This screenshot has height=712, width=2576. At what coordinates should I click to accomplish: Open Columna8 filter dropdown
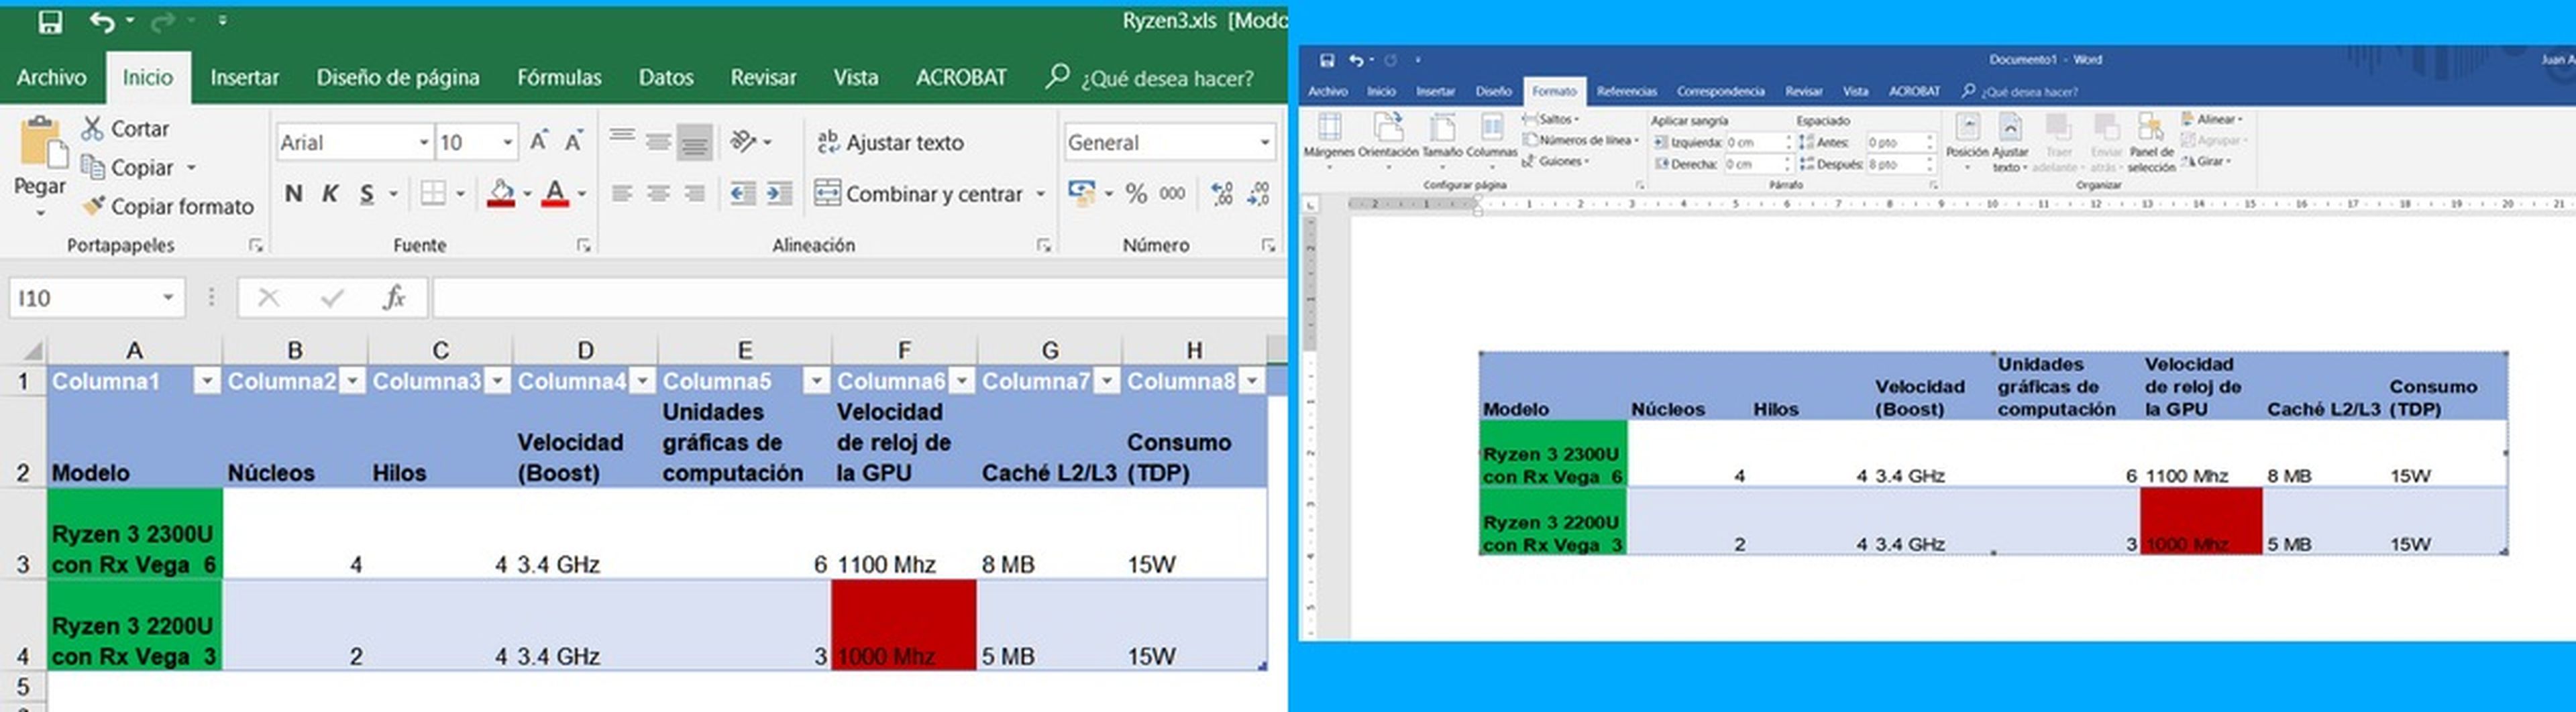1252,381
